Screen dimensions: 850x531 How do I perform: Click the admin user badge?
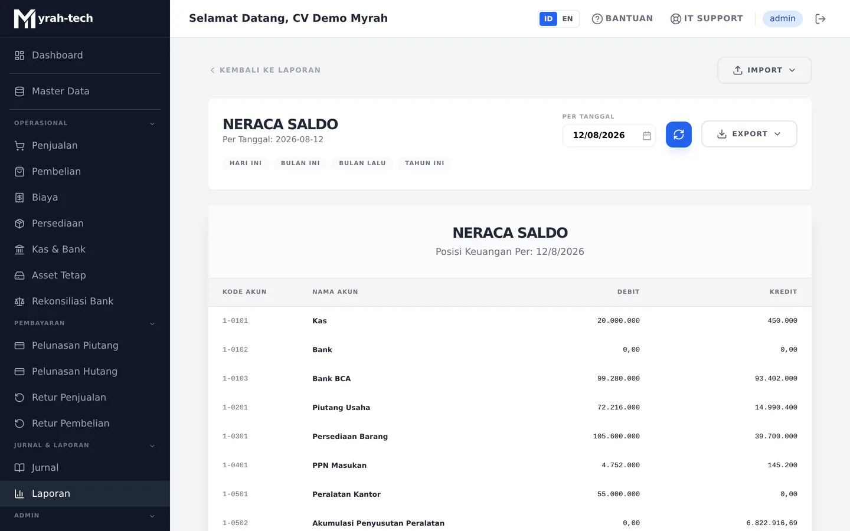click(x=783, y=19)
